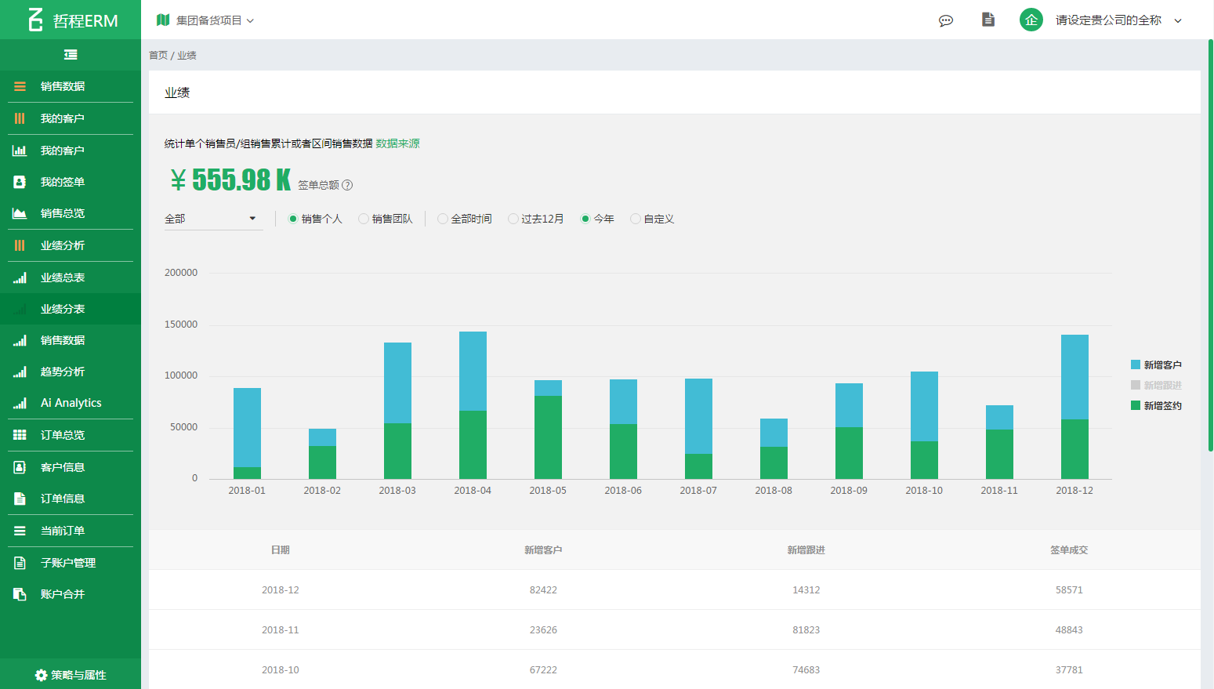The image size is (1214, 689).
Task: Open 业绩总表 in the sidebar
Action: click(63, 277)
